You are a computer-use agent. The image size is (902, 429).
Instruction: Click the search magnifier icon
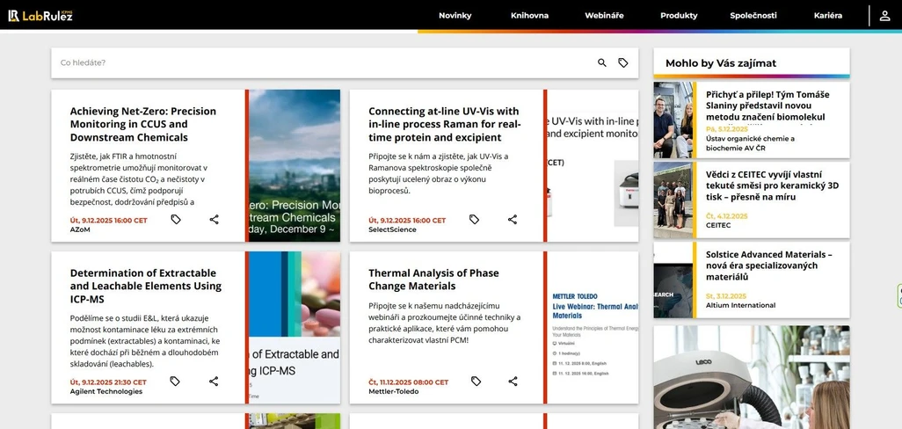pyautogui.click(x=602, y=63)
